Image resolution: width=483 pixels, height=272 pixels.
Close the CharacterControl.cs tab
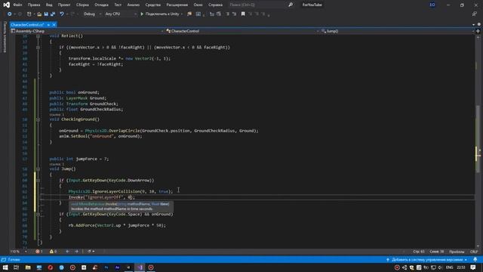point(54,25)
